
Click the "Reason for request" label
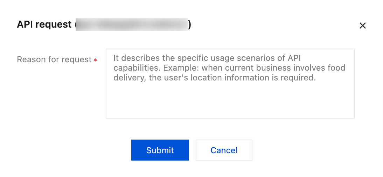(x=54, y=59)
